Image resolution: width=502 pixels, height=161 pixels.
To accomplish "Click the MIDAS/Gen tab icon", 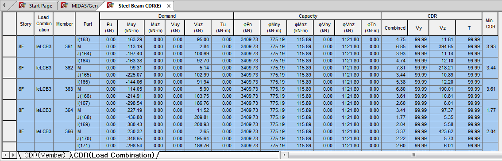I will pos(64,5).
